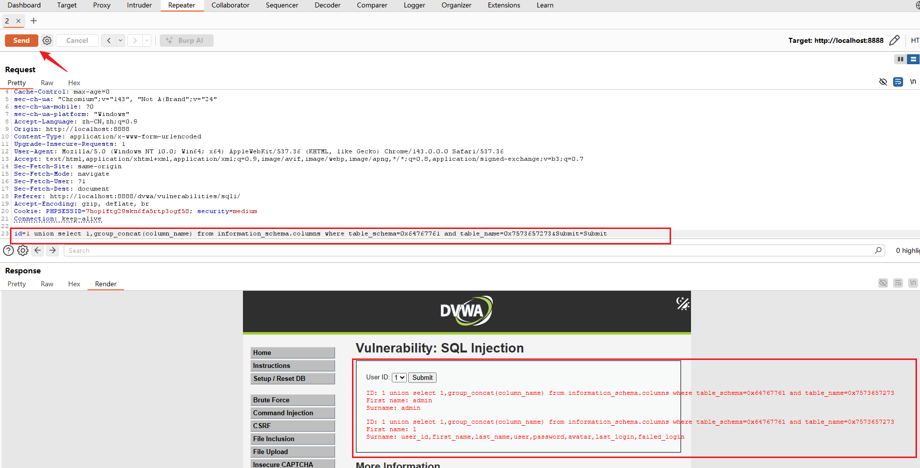This screenshot has width=920, height=468.
Task: Open the Learn tab
Action: tap(545, 5)
